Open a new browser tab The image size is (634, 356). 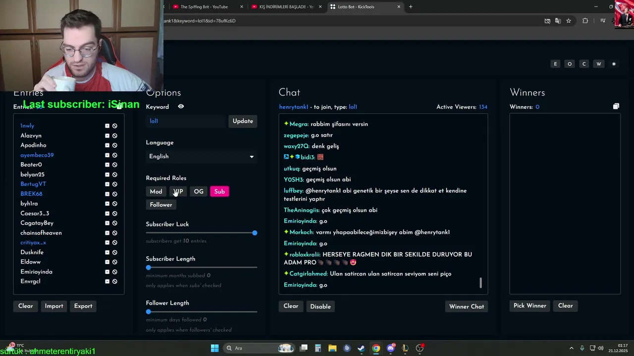click(x=411, y=7)
